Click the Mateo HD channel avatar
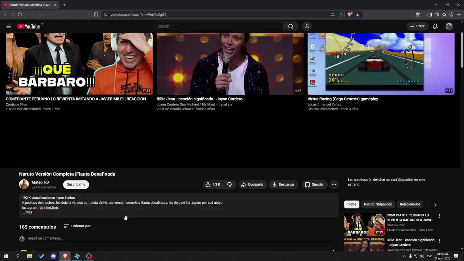The image size is (464, 261). (x=24, y=184)
